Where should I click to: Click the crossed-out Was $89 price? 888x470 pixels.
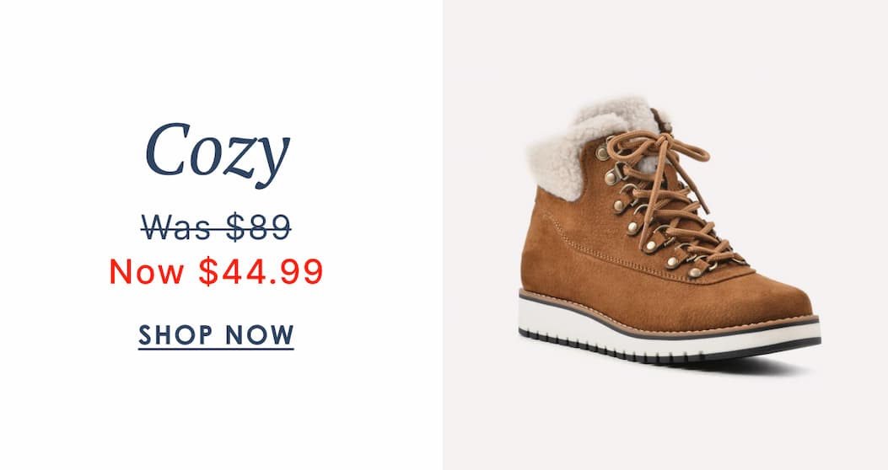(x=217, y=227)
